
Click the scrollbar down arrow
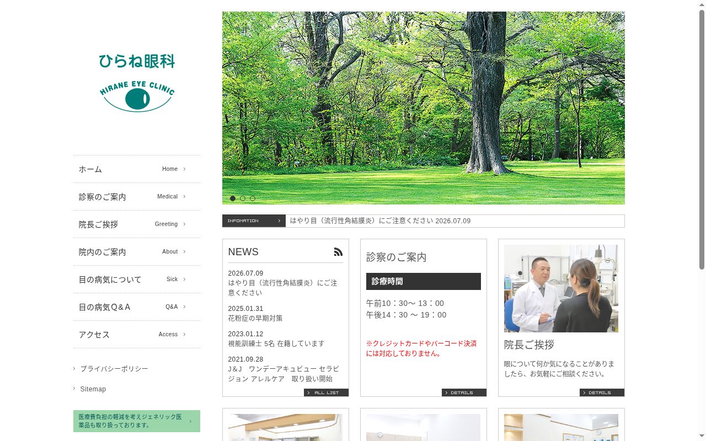pyautogui.click(x=702, y=437)
